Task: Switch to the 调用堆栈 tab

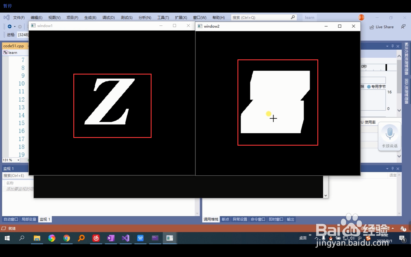Action: (211, 219)
